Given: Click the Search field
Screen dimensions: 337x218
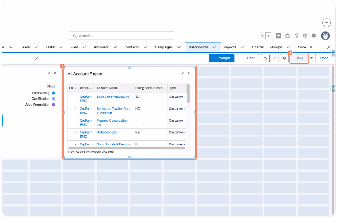Looking at the screenshot, I should pos(121,36).
